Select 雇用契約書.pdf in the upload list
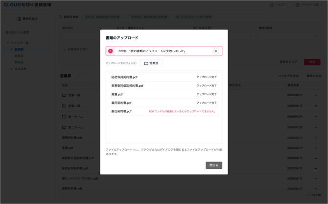This screenshot has width=328, height=204. coord(121,102)
